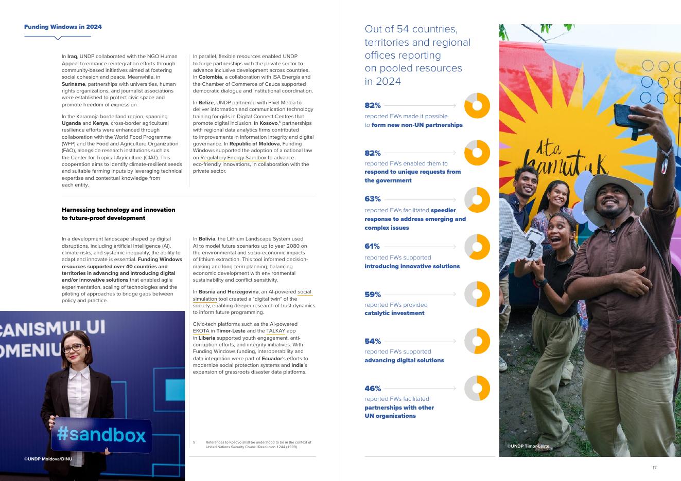
Task: Click the Timor-Leste group selfie photo
Action: pyautogui.click(x=590, y=240)
